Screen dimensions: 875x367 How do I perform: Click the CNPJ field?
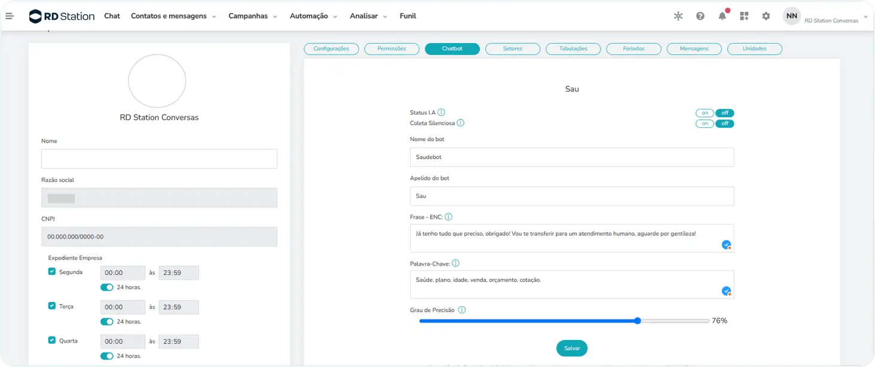(x=159, y=237)
